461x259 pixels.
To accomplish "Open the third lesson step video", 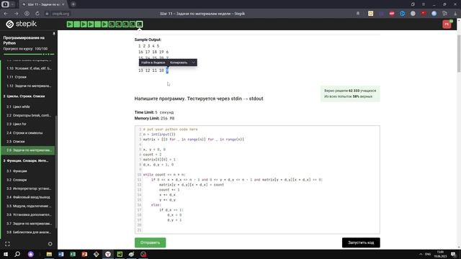I will pyautogui.click(x=84, y=24).
